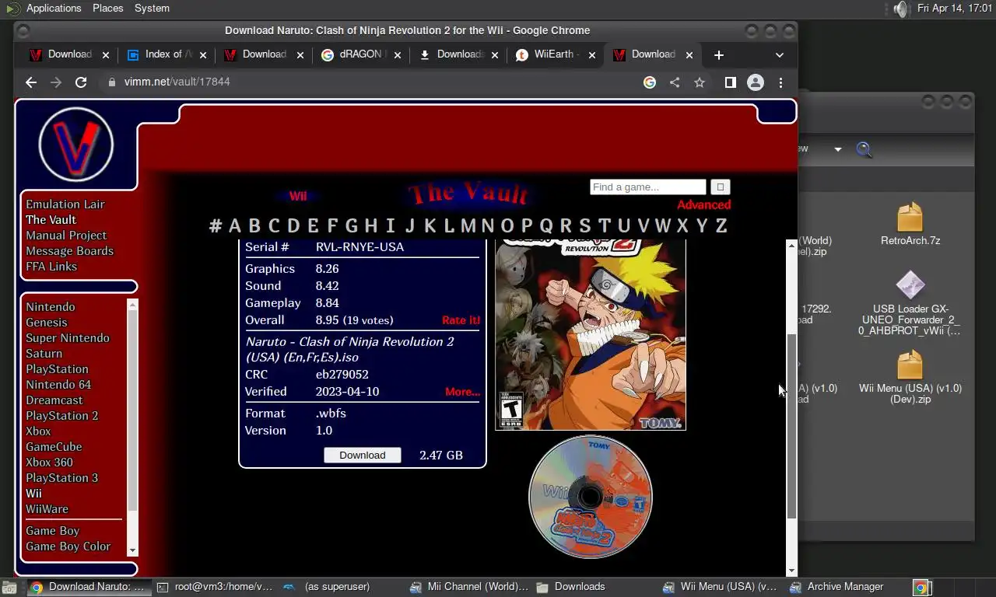Click the Chrome icon in bottom-right panel
Viewport: 996px width, 597px height.
coord(921,588)
